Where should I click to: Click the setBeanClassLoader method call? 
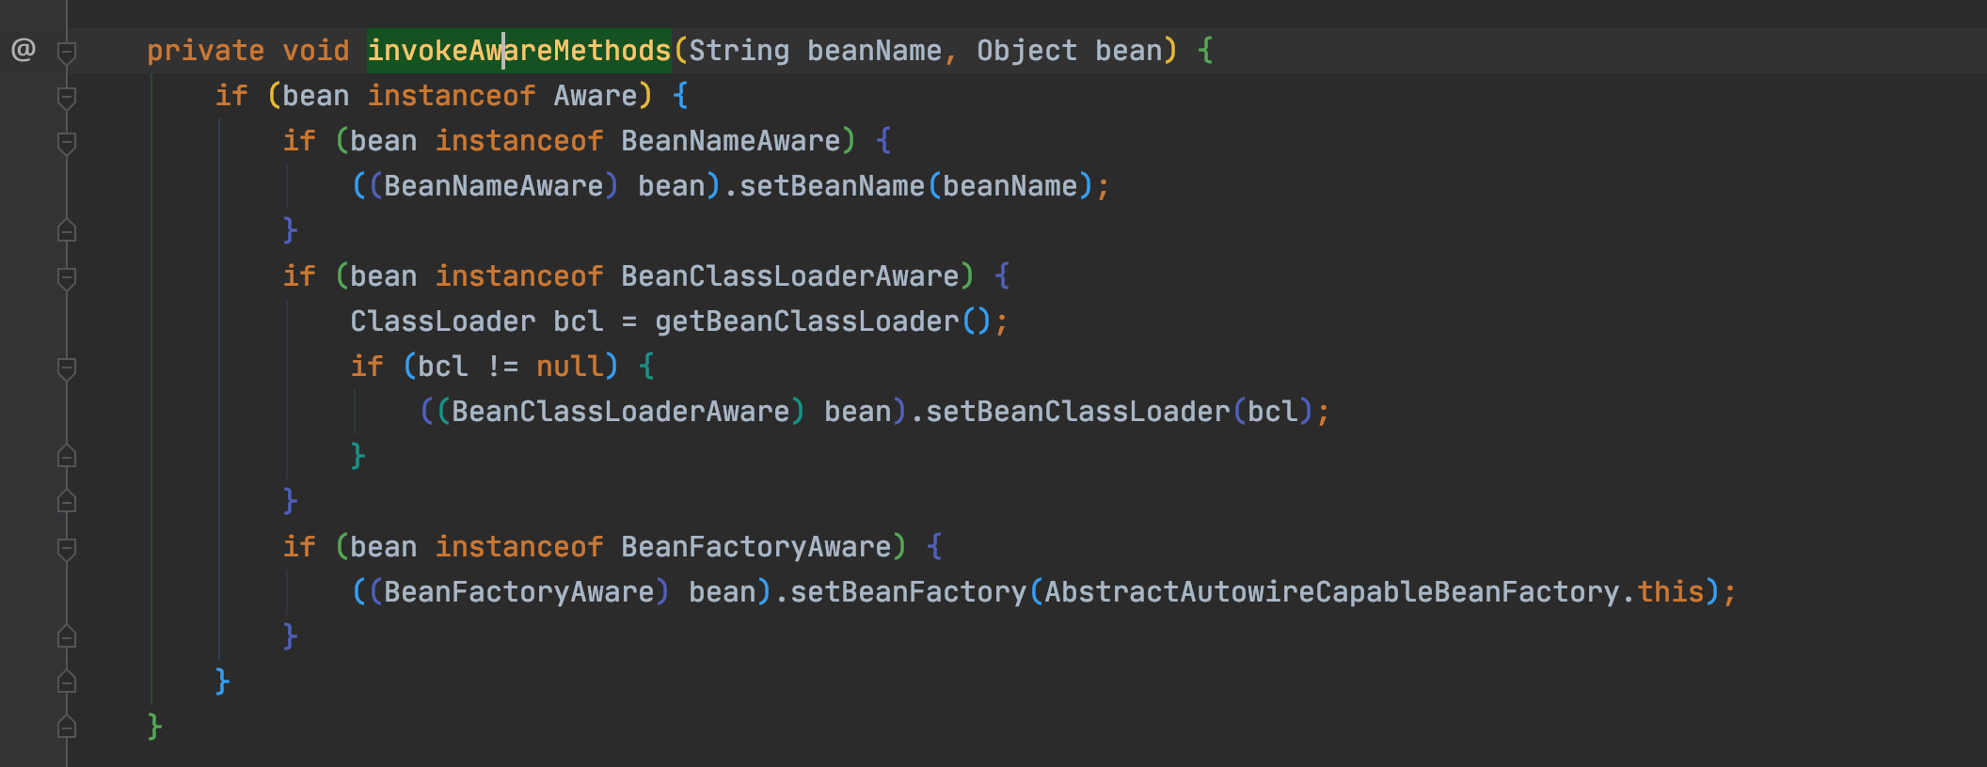coord(1078,411)
